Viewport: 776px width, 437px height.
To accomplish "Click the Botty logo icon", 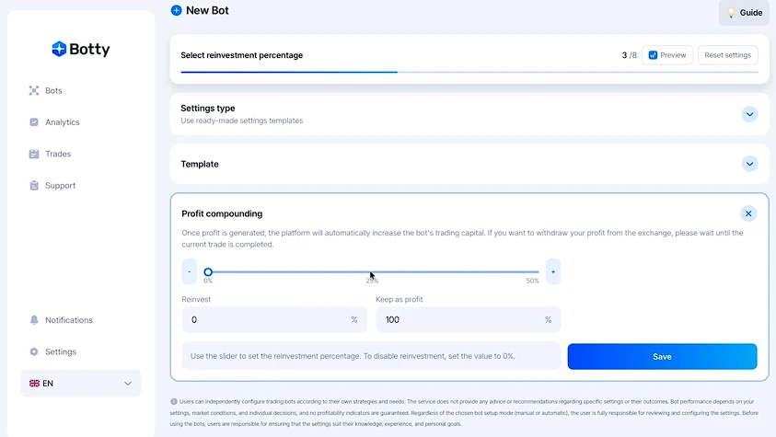I will point(59,49).
